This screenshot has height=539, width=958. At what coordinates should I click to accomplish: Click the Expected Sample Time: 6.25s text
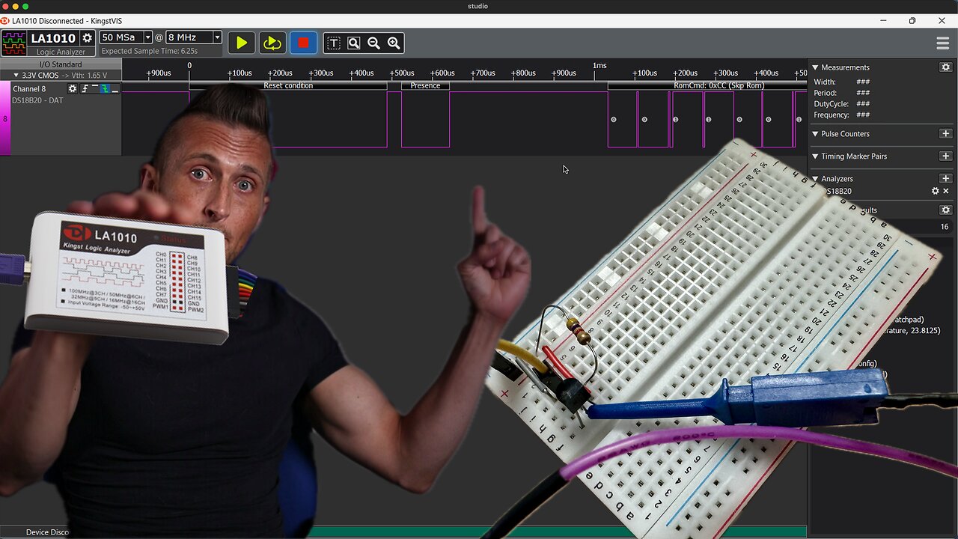pyautogui.click(x=150, y=51)
